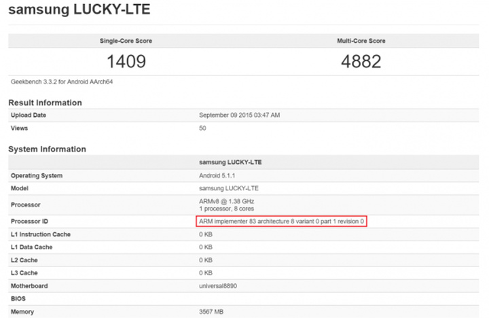Screen dimensions: 489x318
Task: Click the L2 Cache row label
Action: coord(26,260)
